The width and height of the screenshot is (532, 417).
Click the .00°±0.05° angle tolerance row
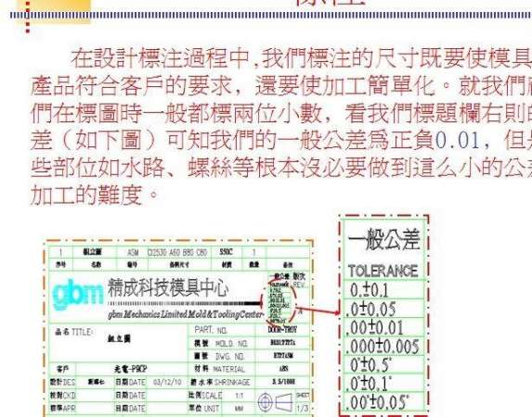pos(384,402)
